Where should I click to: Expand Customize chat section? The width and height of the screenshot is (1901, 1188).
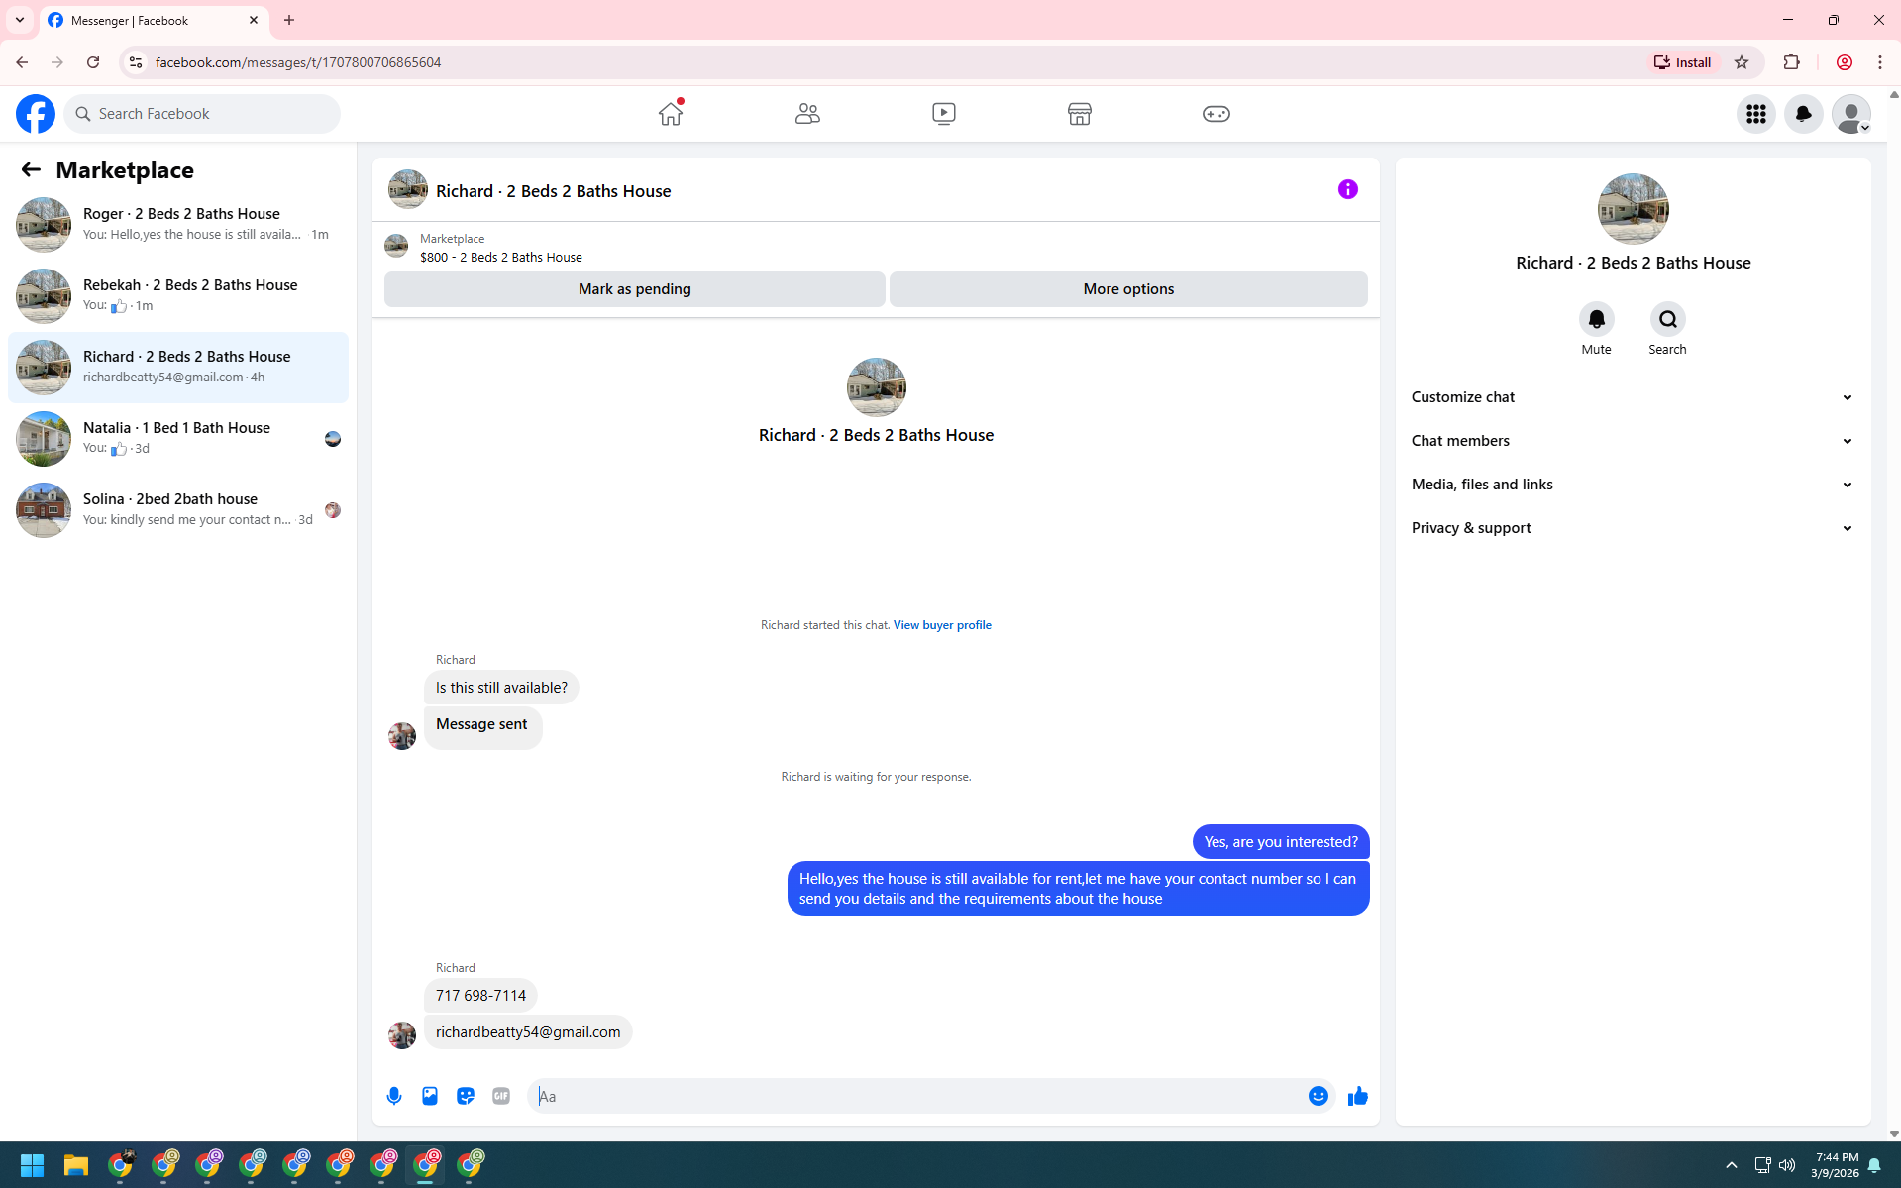1633,397
